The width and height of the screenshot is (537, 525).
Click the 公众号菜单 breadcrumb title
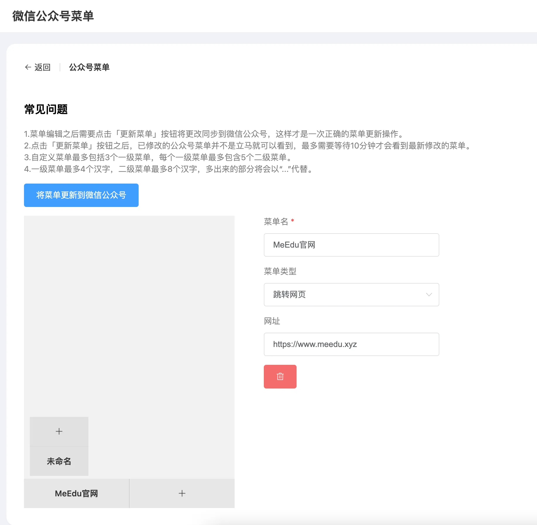coord(89,67)
